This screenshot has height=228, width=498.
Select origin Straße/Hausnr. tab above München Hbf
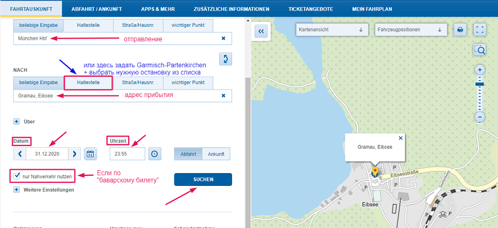(x=138, y=25)
